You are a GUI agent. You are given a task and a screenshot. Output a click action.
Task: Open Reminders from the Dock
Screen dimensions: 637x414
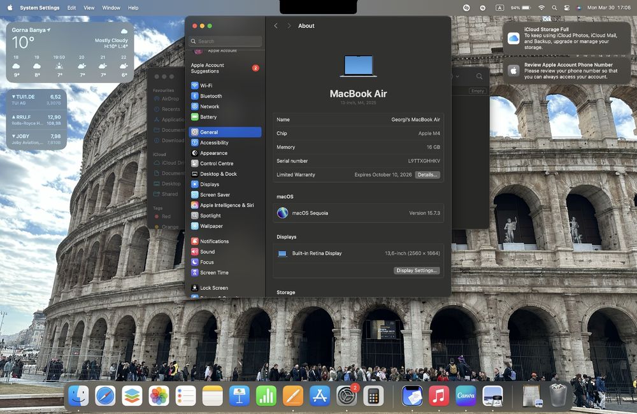[x=185, y=396]
